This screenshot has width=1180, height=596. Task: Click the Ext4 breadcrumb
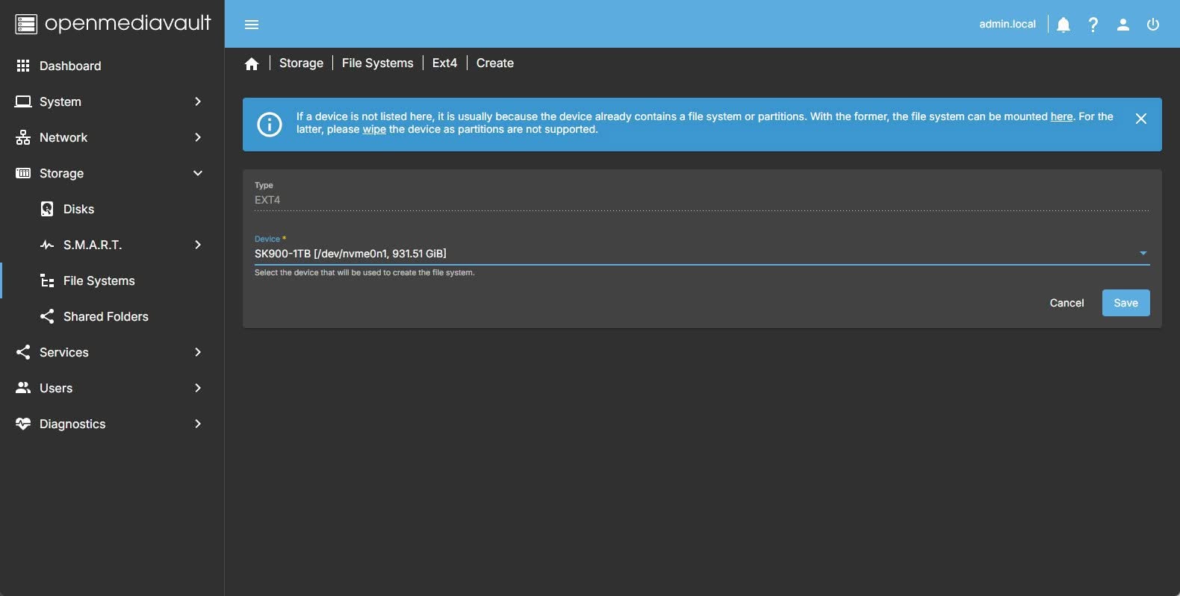444,63
